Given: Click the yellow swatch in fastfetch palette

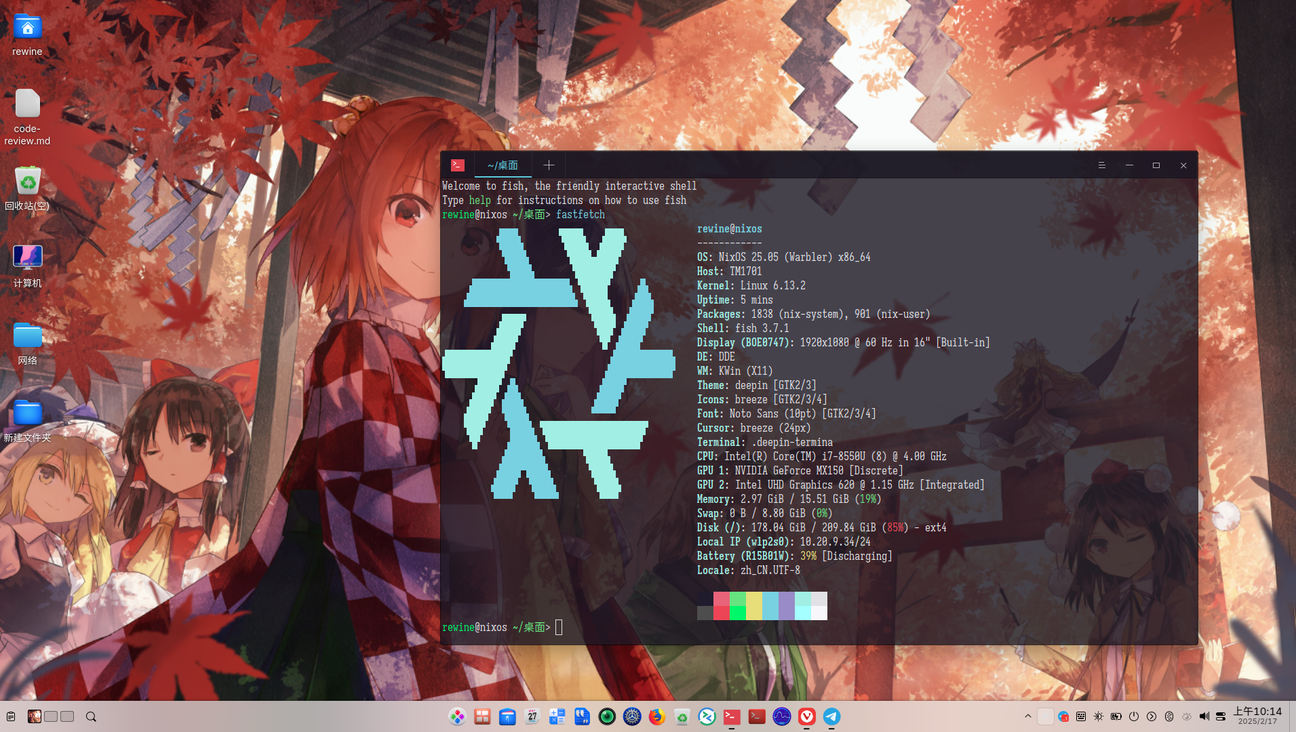Looking at the screenshot, I should pyautogui.click(x=754, y=606).
